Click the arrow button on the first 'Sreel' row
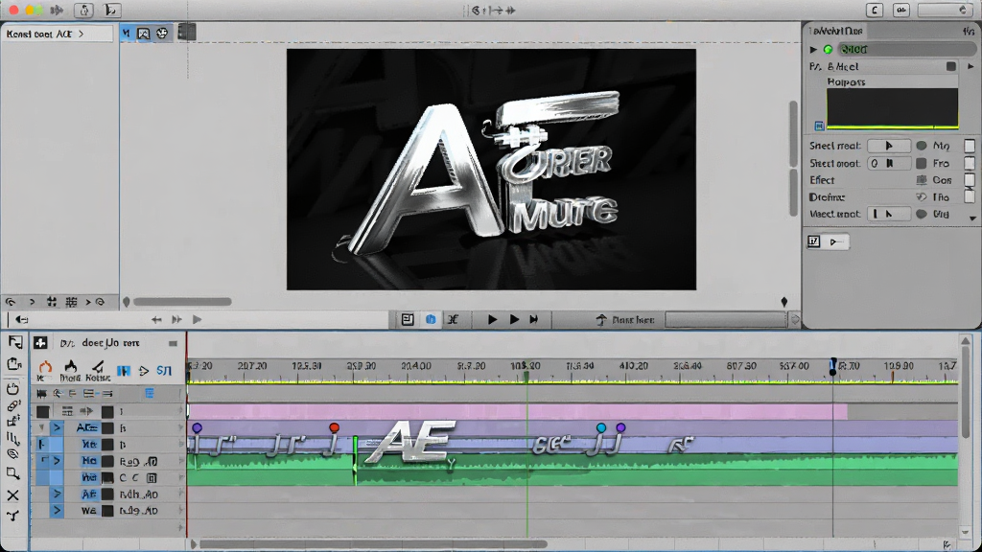The image size is (982, 552). coord(889,146)
